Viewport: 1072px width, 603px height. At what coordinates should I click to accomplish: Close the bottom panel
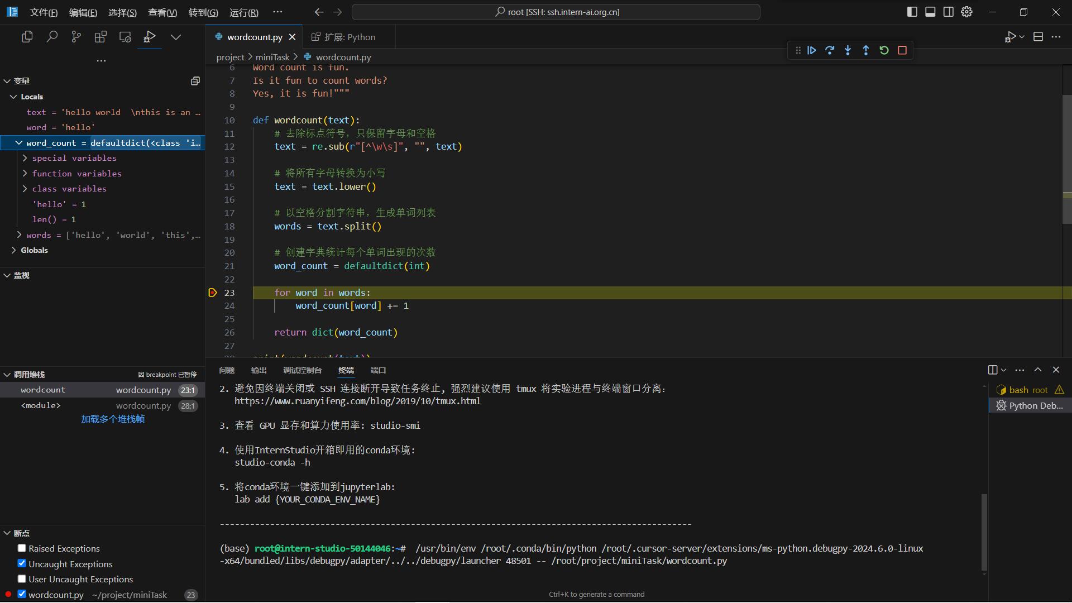(x=1056, y=370)
